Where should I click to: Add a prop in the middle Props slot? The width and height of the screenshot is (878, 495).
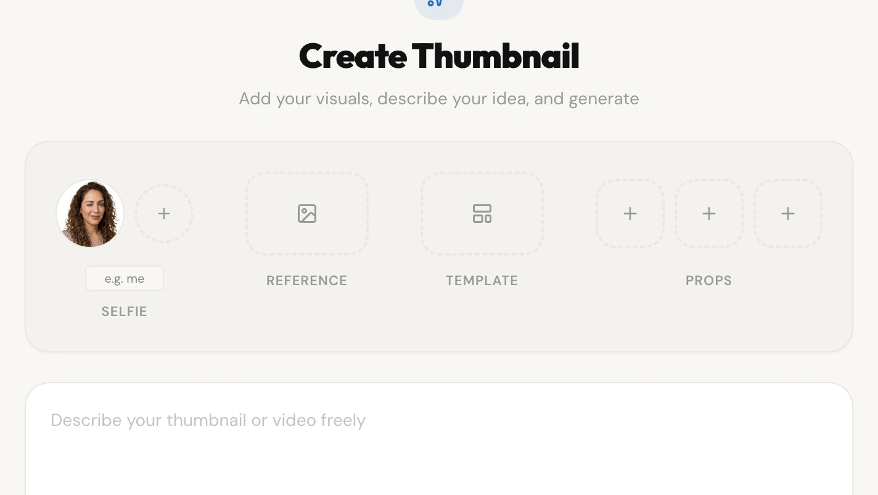(709, 214)
